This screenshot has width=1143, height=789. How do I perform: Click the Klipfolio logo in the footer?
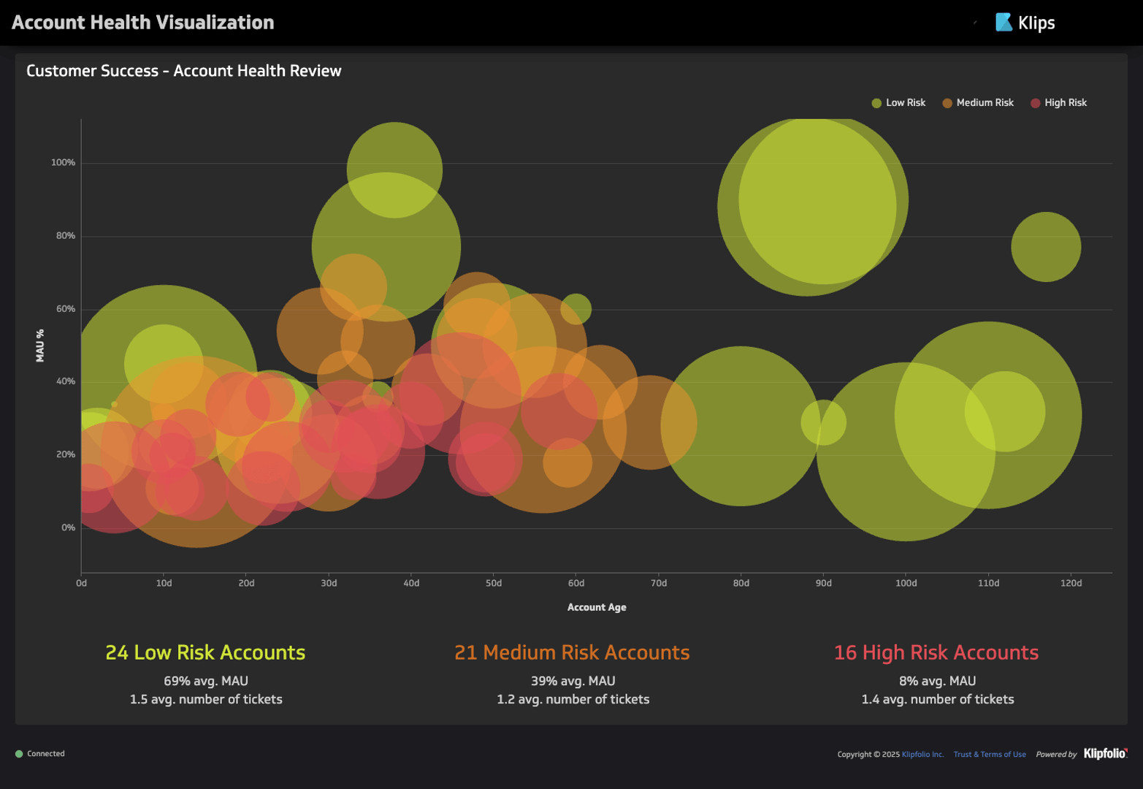(x=1104, y=754)
